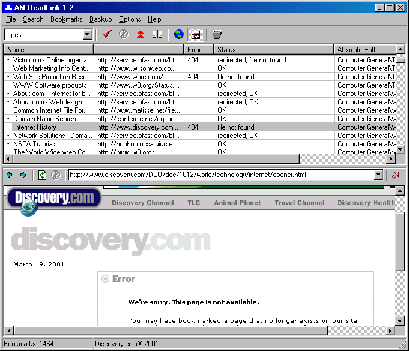Click the browser back arrow icon
The width and height of the screenshot is (409, 351).
click(x=9, y=175)
